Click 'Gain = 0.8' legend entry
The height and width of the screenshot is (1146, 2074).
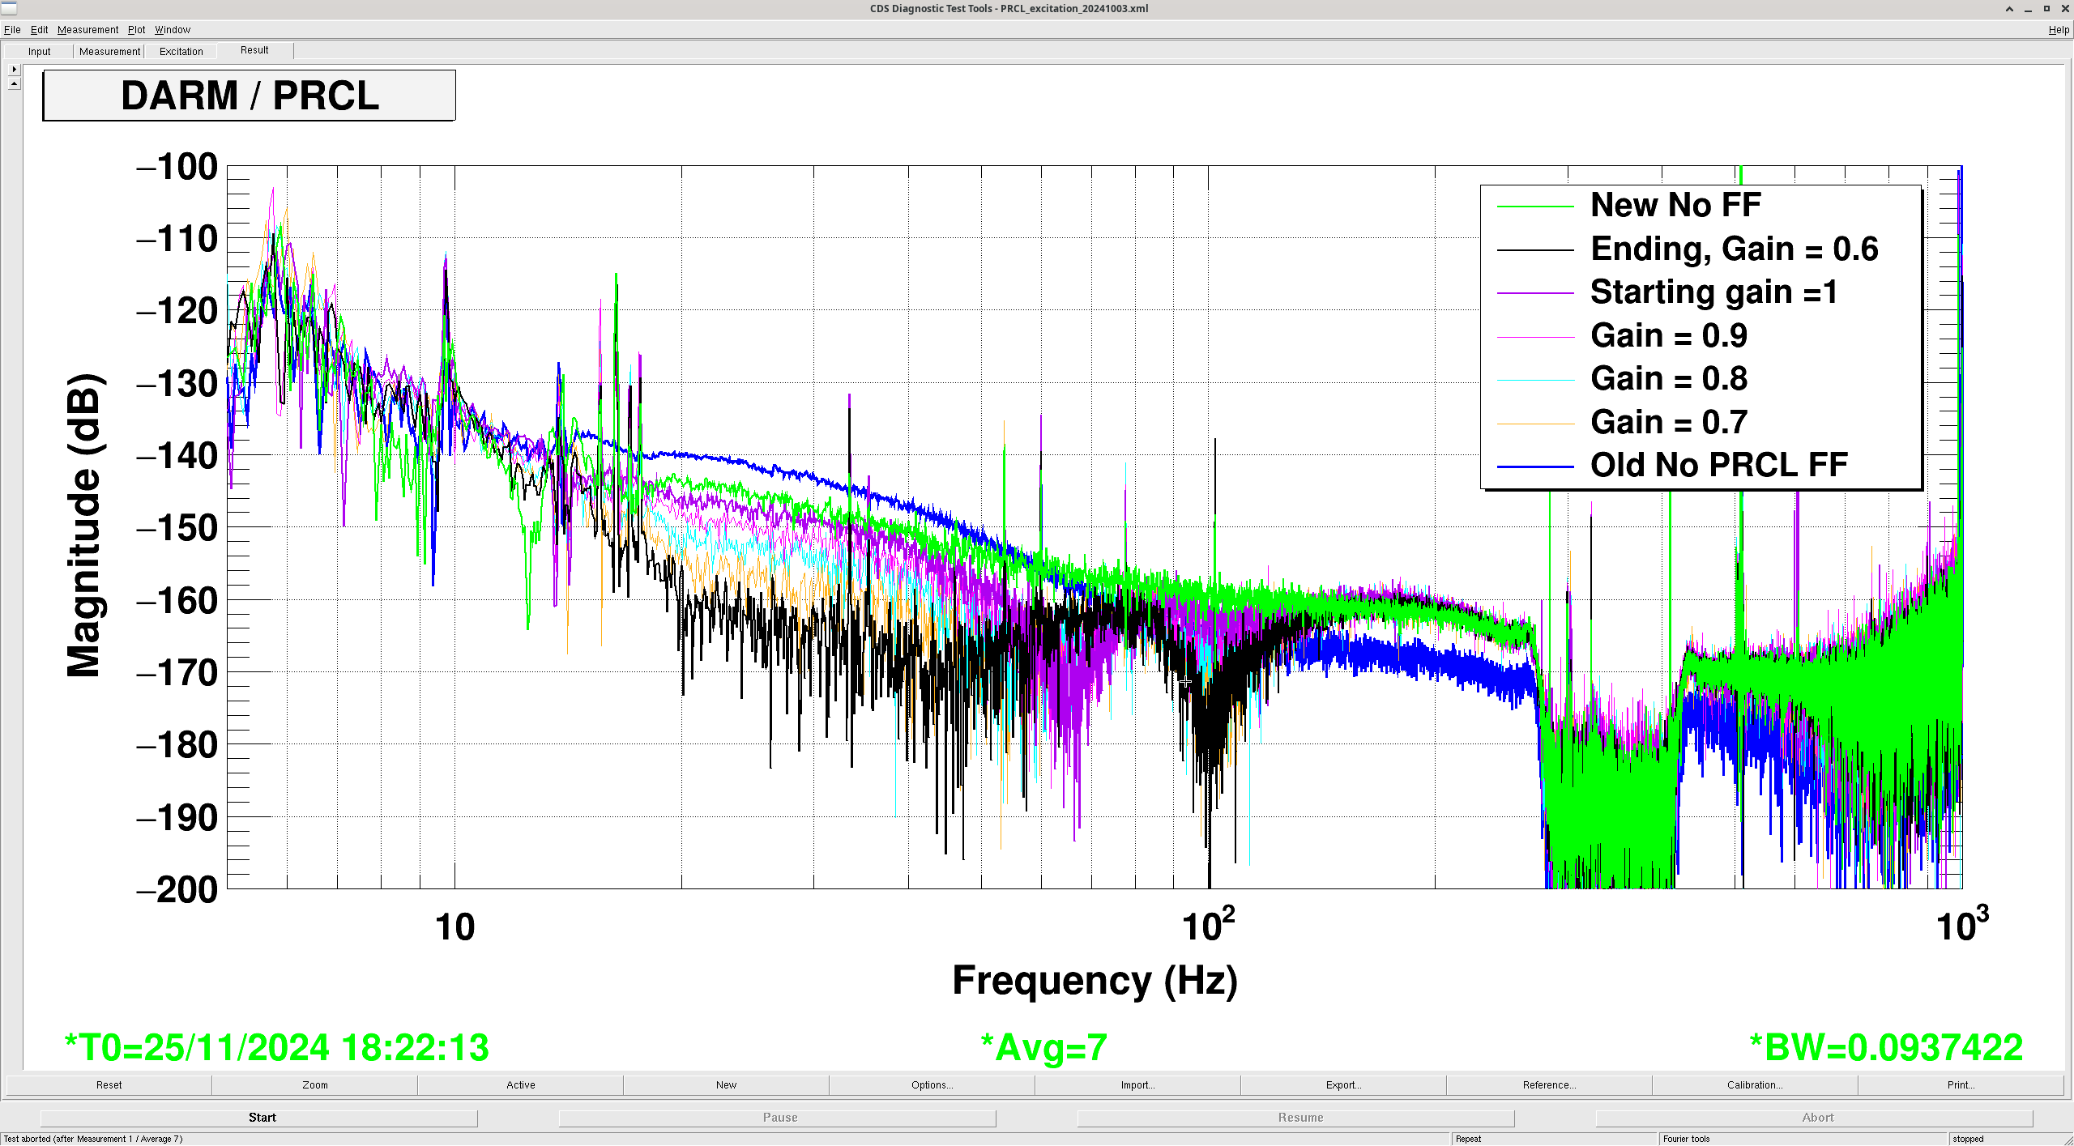(x=1669, y=379)
